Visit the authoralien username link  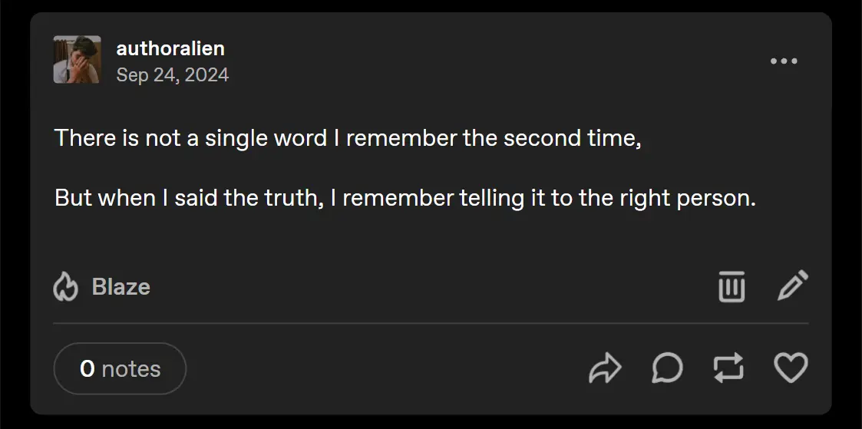tap(170, 48)
